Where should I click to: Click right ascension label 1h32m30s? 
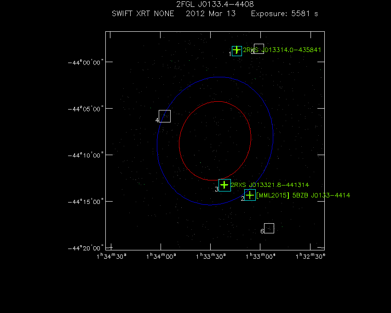pyautogui.click(x=310, y=256)
